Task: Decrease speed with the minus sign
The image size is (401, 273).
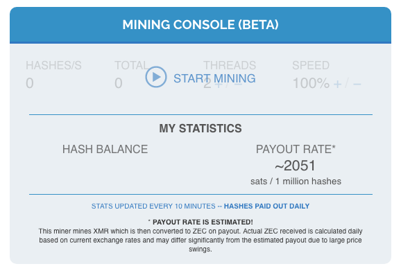Action: point(357,84)
